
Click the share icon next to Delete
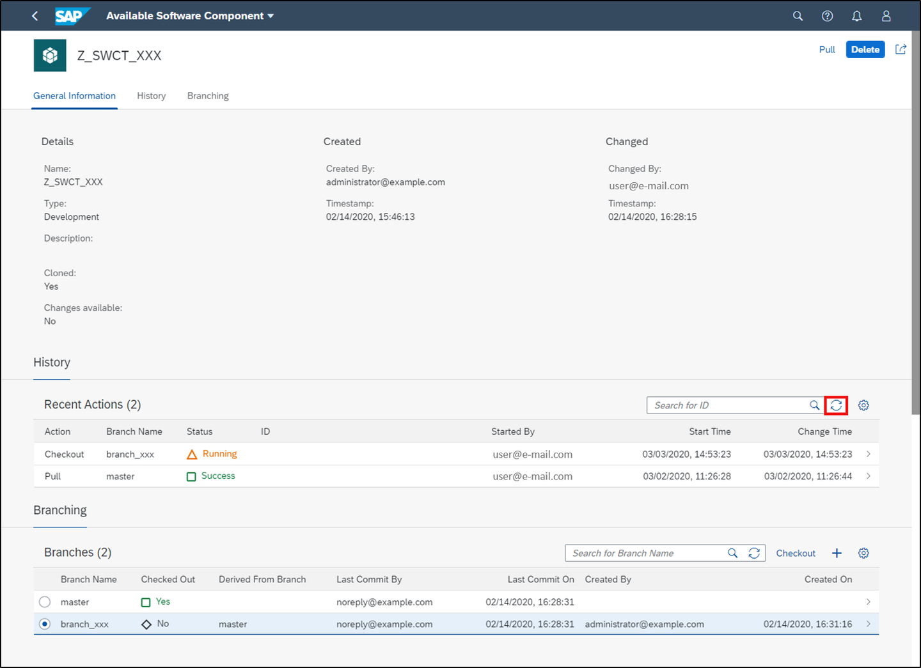(x=901, y=49)
